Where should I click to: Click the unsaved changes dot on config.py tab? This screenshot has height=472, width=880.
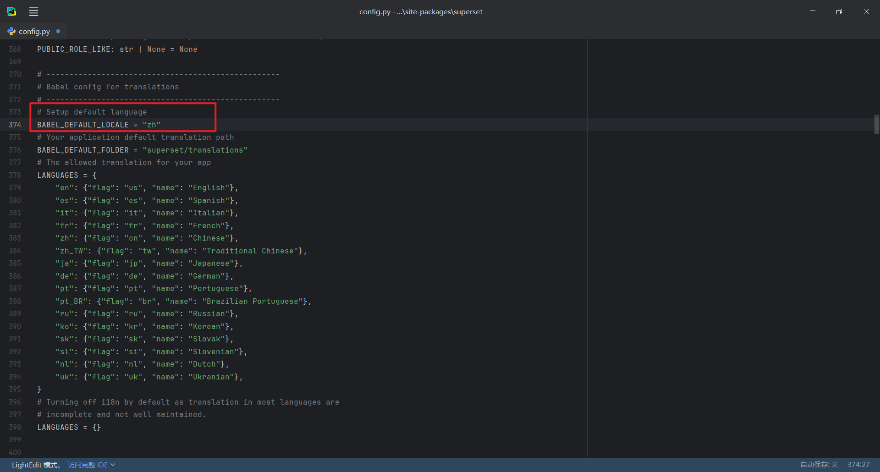click(58, 31)
